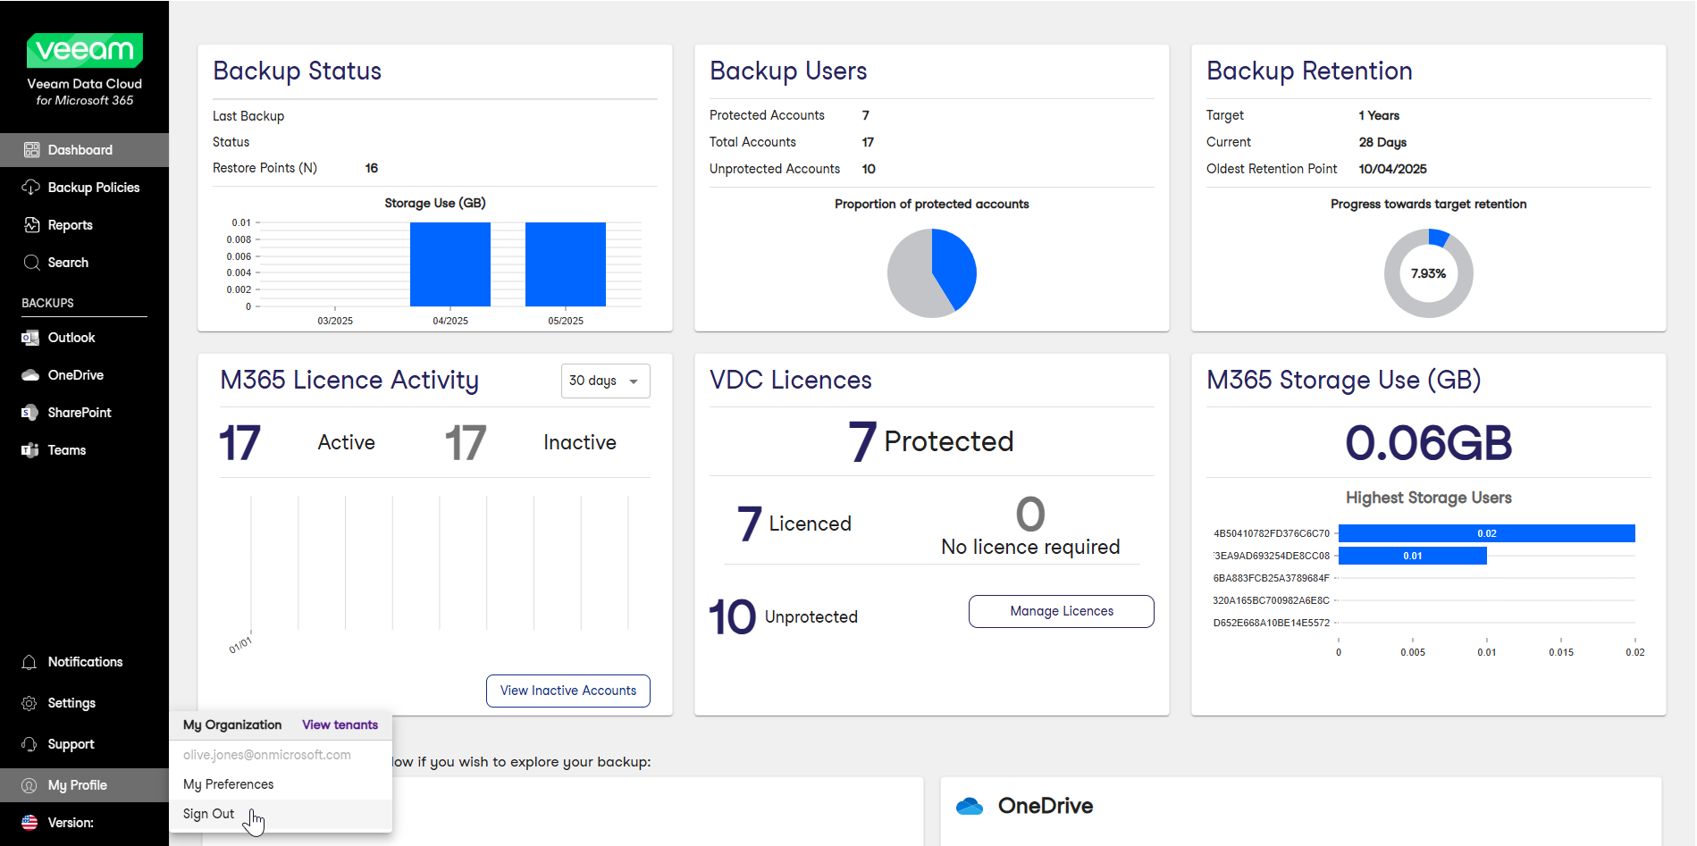1697x846 pixels.
Task: Open SharePoint backups icon
Action: [30, 413]
